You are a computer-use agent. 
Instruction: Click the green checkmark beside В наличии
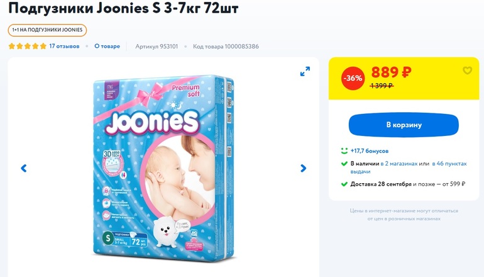click(344, 164)
